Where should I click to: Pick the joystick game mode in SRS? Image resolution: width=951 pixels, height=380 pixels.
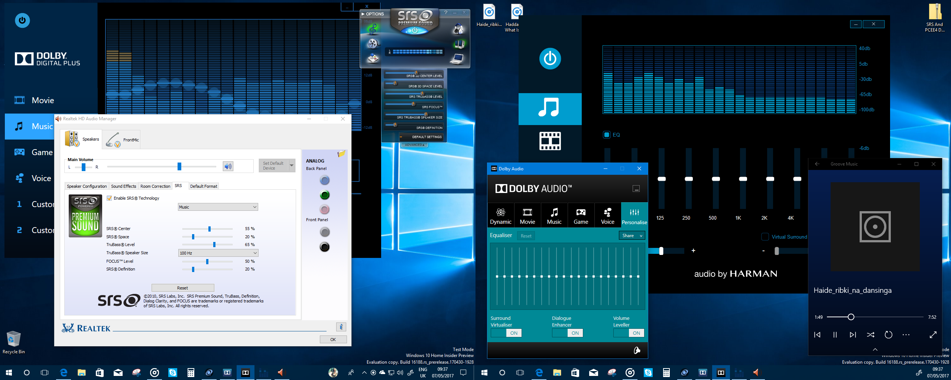[x=373, y=58]
